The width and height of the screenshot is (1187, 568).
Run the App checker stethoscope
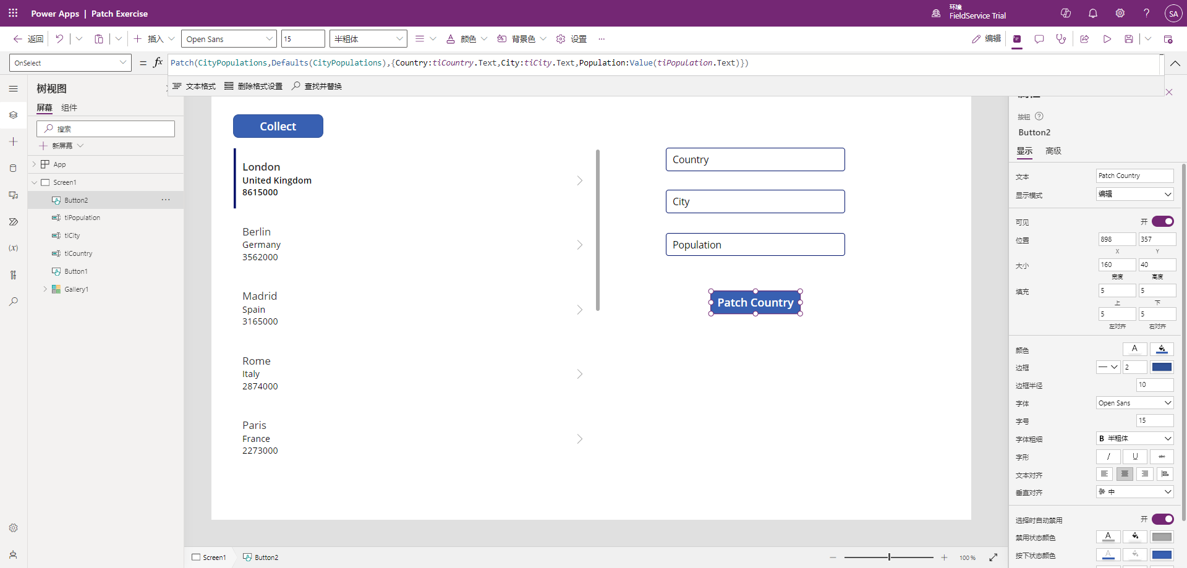(x=1061, y=39)
